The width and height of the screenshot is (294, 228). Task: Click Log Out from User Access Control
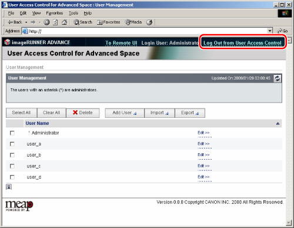tap(242, 43)
